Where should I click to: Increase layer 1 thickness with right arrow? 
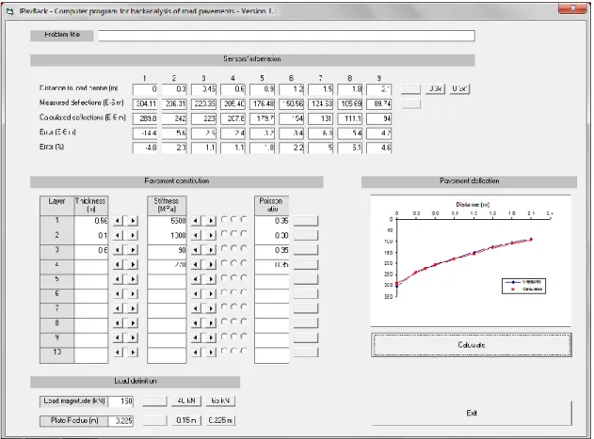(132, 221)
